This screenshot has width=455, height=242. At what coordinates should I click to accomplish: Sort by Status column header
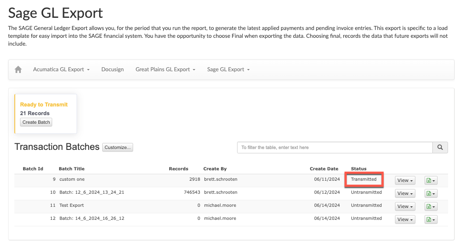click(x=359, y=169)
